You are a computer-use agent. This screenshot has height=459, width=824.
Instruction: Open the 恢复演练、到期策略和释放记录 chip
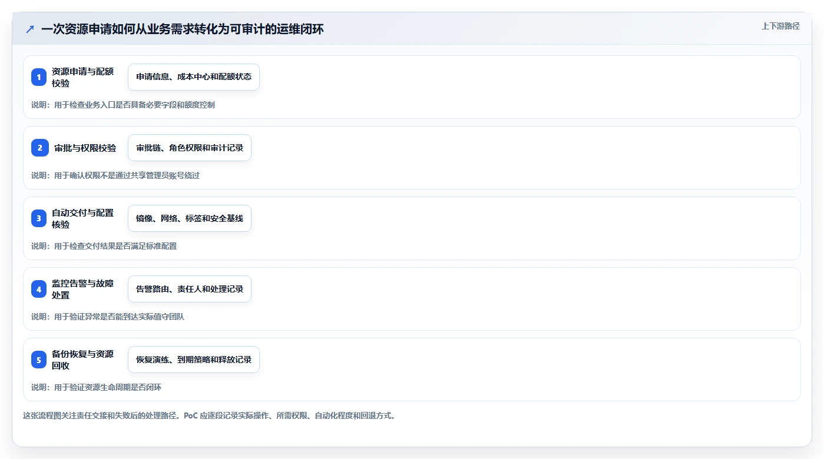click(x=194, y=360)
